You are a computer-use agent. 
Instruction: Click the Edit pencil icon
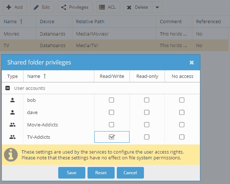37,7
